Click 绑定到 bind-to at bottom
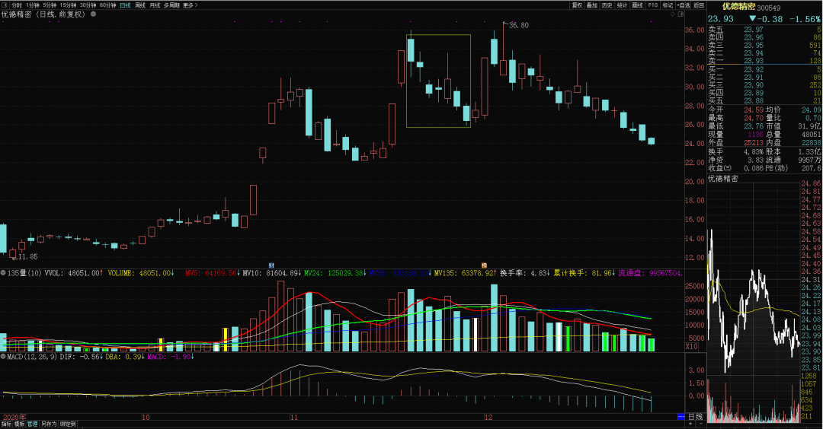The width and height of the screenshot is (823, 429). [68, 424]
